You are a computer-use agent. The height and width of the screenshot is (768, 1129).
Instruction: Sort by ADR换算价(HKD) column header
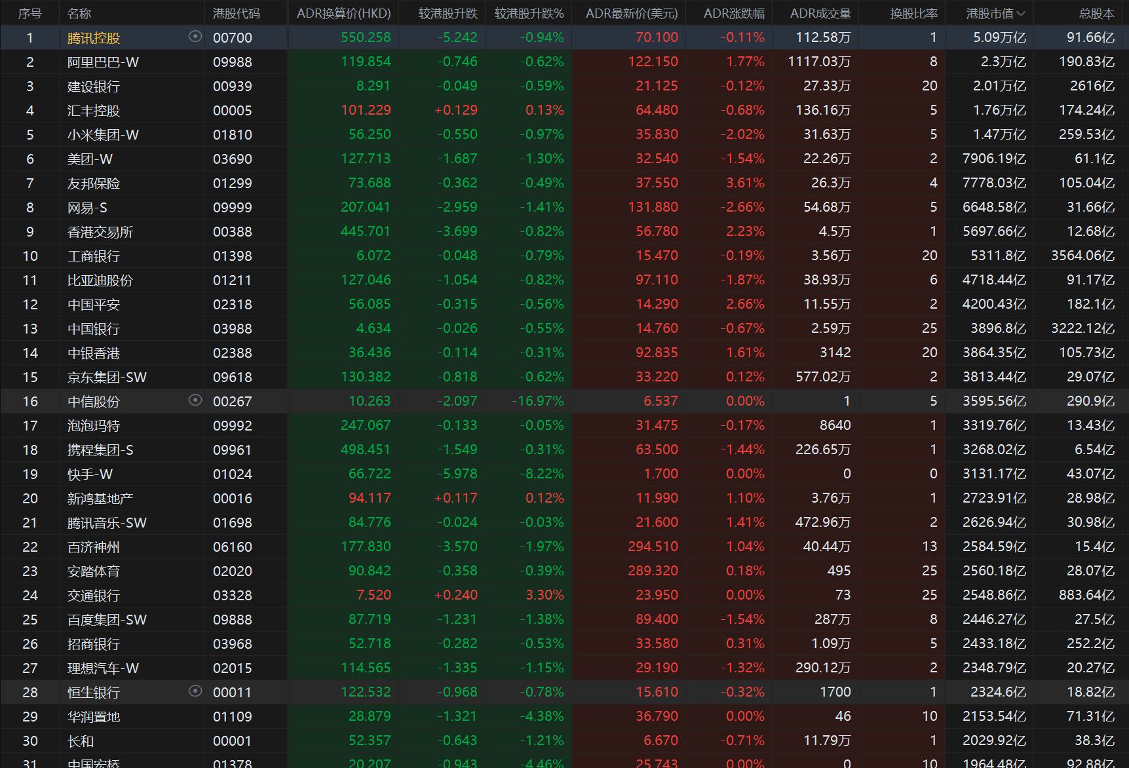point(343,13)
